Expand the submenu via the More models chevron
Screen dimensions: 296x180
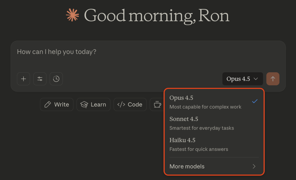(x=254, y=166)
